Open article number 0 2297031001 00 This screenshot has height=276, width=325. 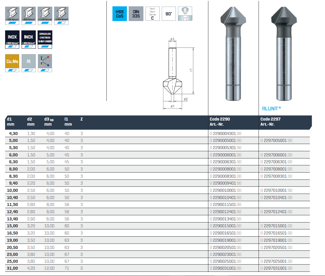pos(276,268)
